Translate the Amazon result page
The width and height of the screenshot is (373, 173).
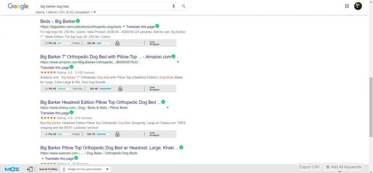tap(55, 68)
